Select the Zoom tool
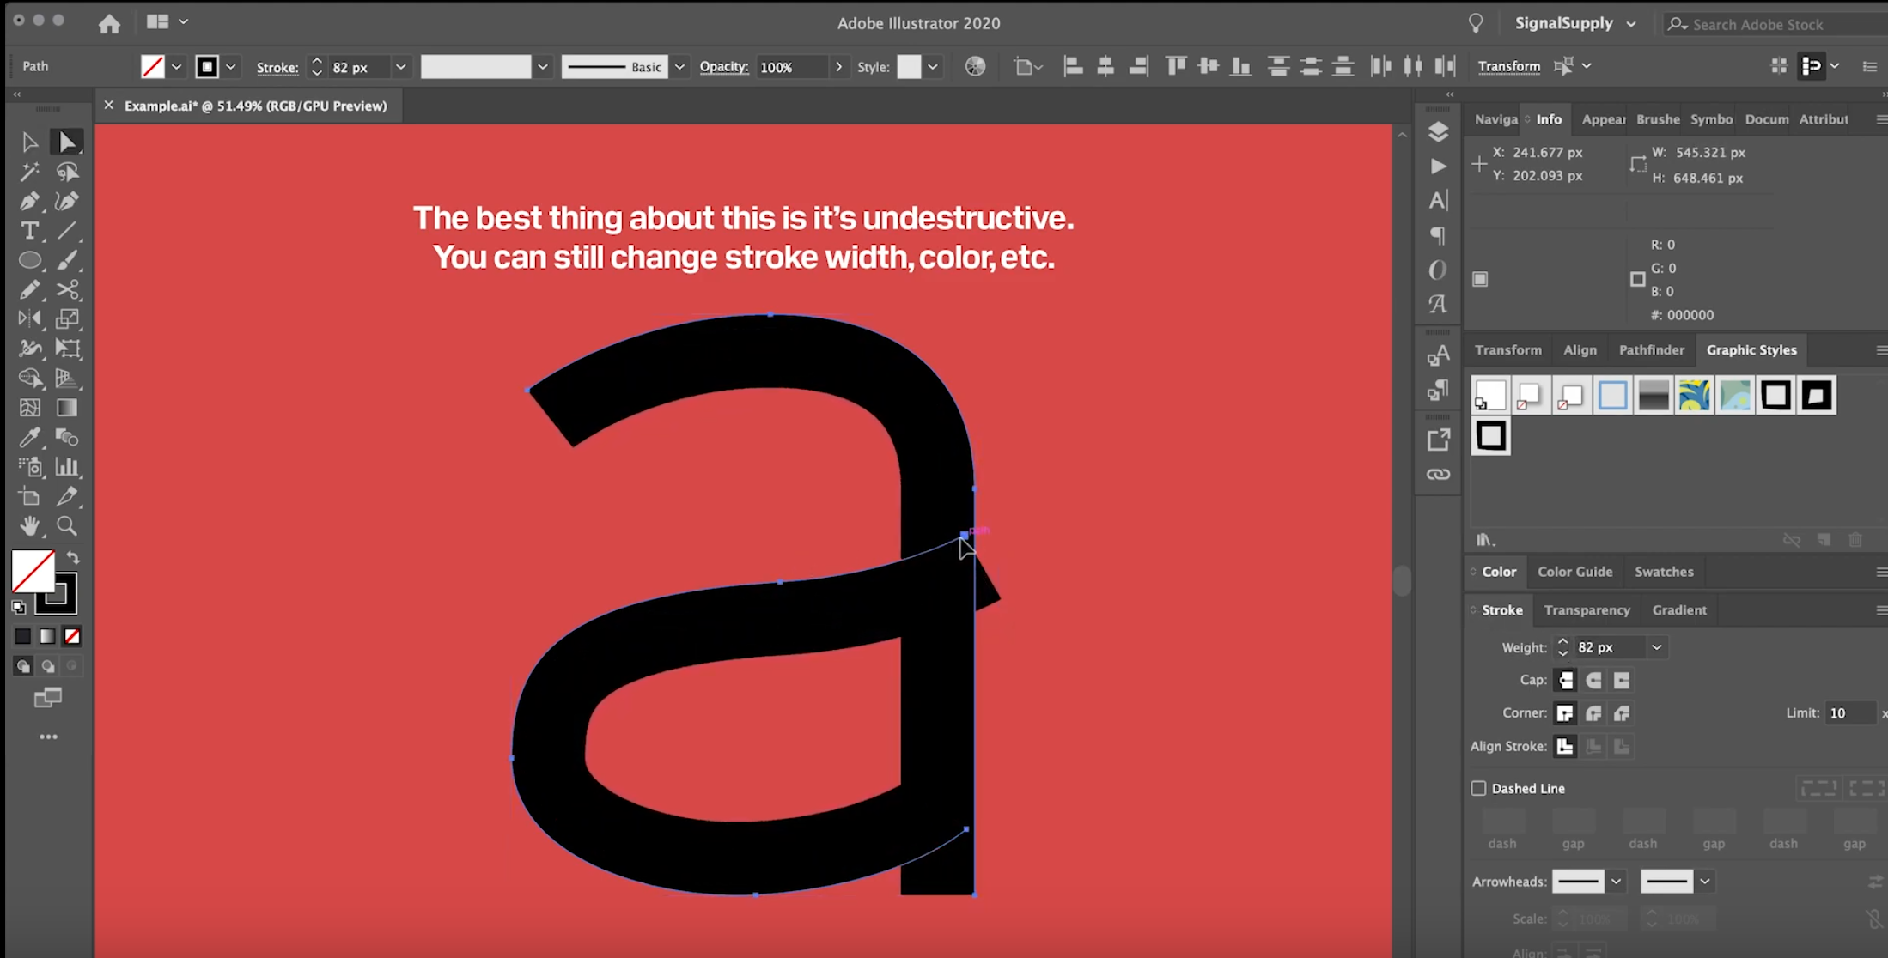1888x958 pixels. point(67,525)
